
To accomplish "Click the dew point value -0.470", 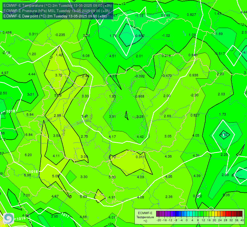I will (167, 76).
